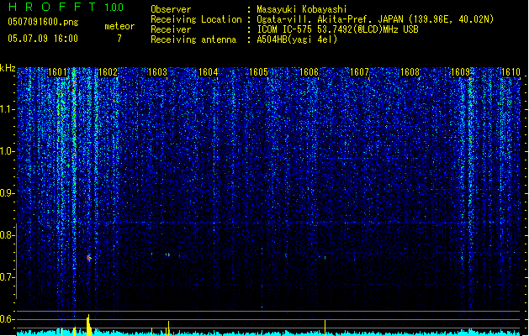Click the meteor count value 7

(119, 39)
